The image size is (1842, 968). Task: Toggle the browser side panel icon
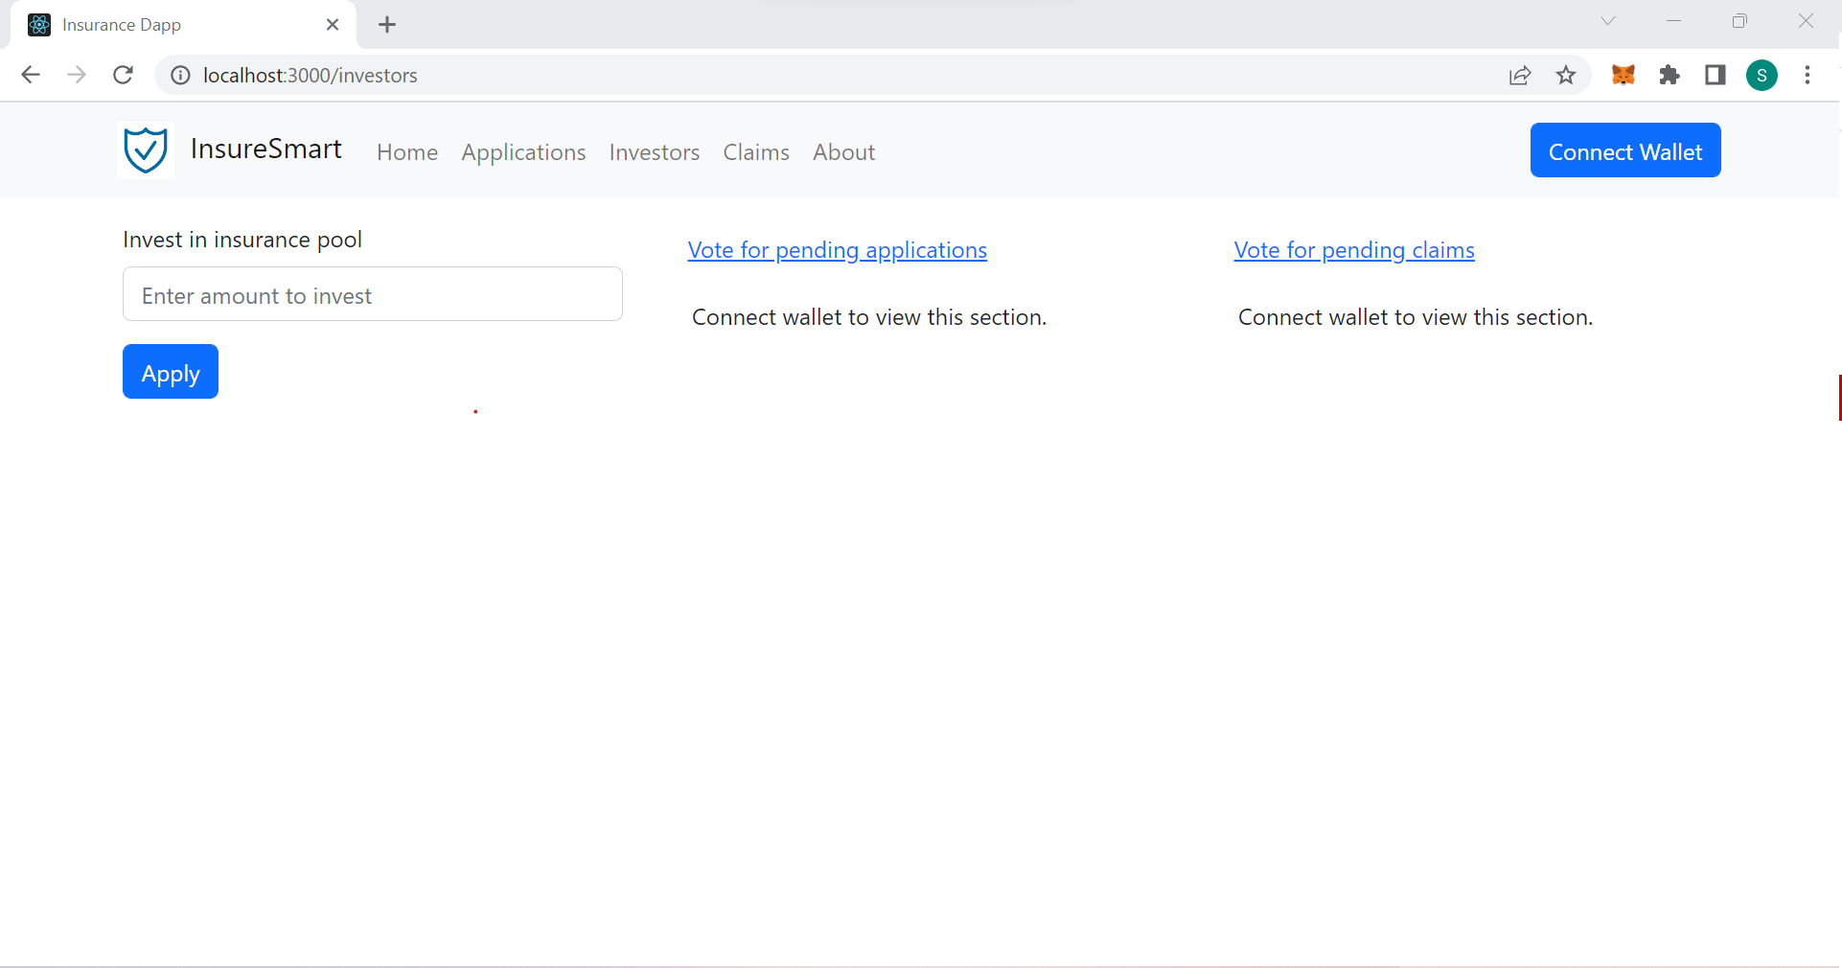click(x=1715, y=75)
